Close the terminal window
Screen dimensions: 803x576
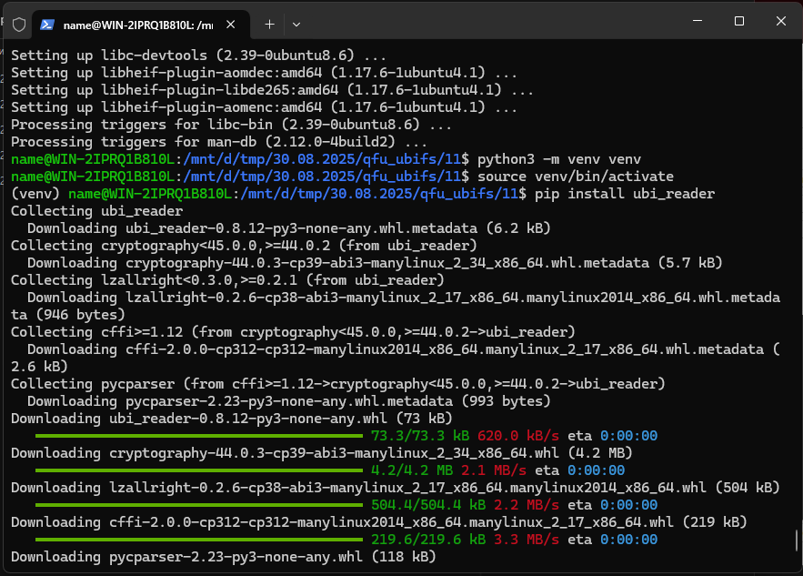pos(780,21)
